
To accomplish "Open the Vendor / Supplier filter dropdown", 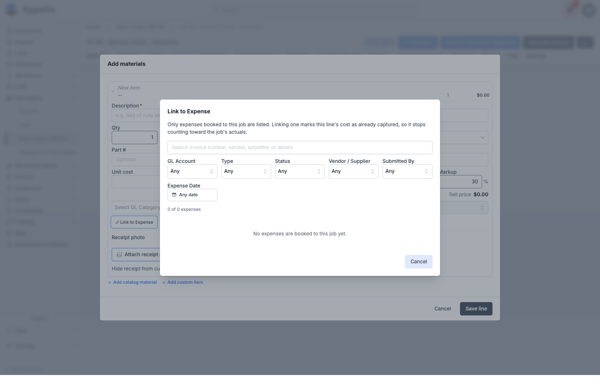I will click(353, 172).
